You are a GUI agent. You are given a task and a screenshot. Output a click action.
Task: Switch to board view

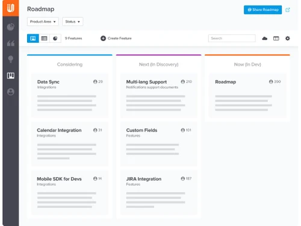pyautogui.click(x=33, y=39)
